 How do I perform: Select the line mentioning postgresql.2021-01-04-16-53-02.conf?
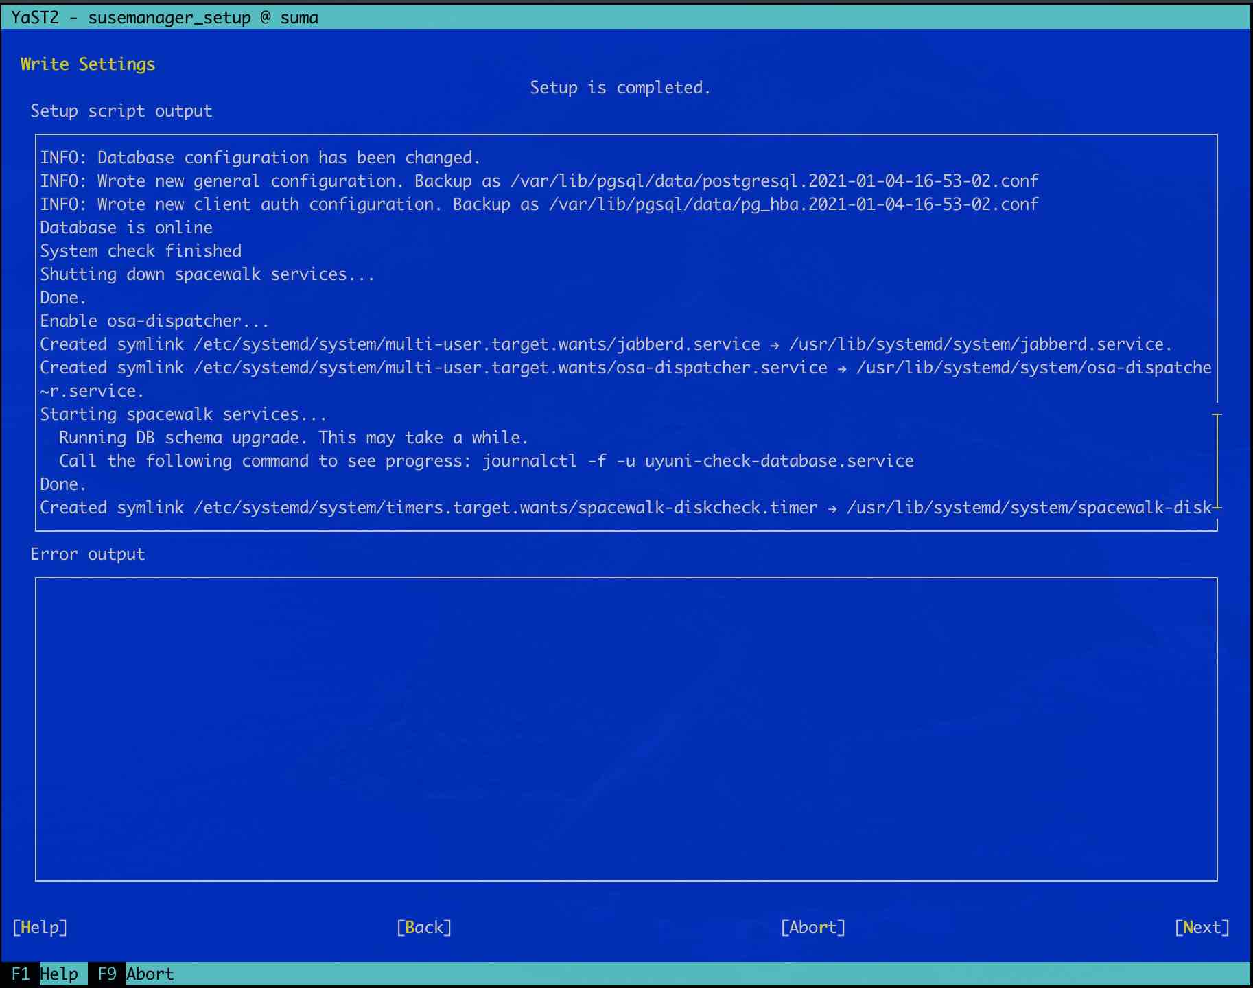pyautogui.click(x=539, y=180)
